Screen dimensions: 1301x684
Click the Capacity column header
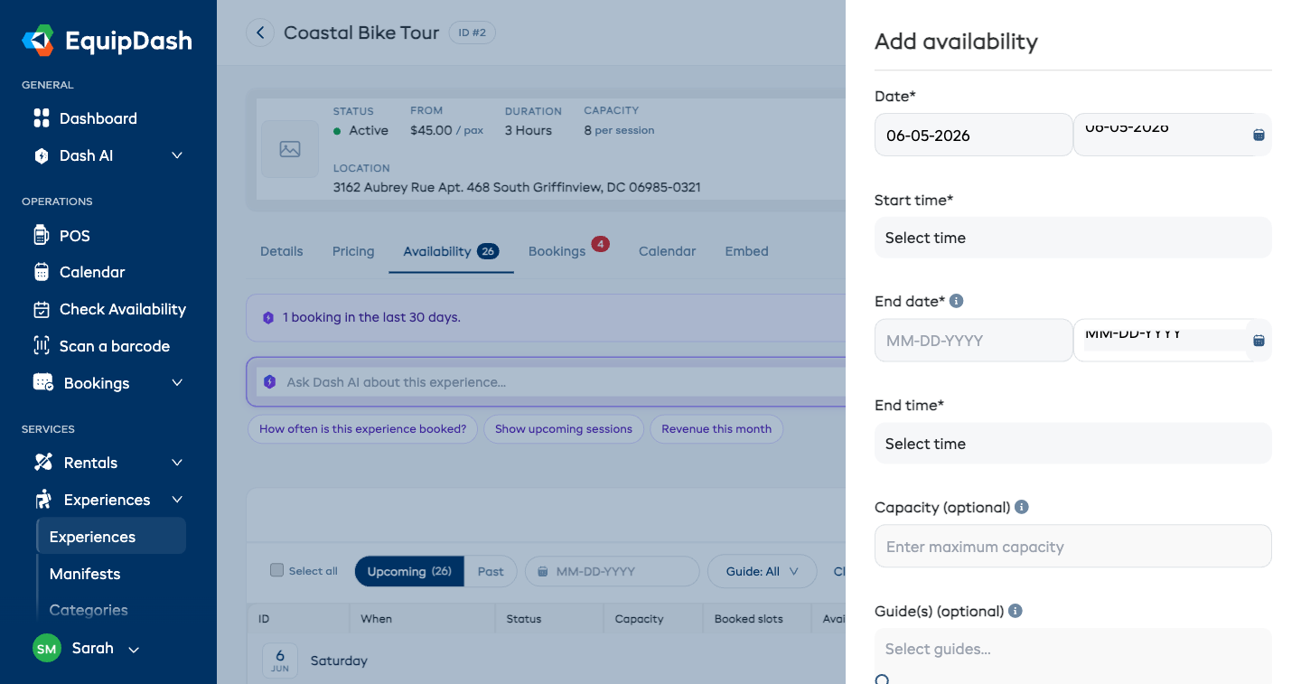[639, 619]
